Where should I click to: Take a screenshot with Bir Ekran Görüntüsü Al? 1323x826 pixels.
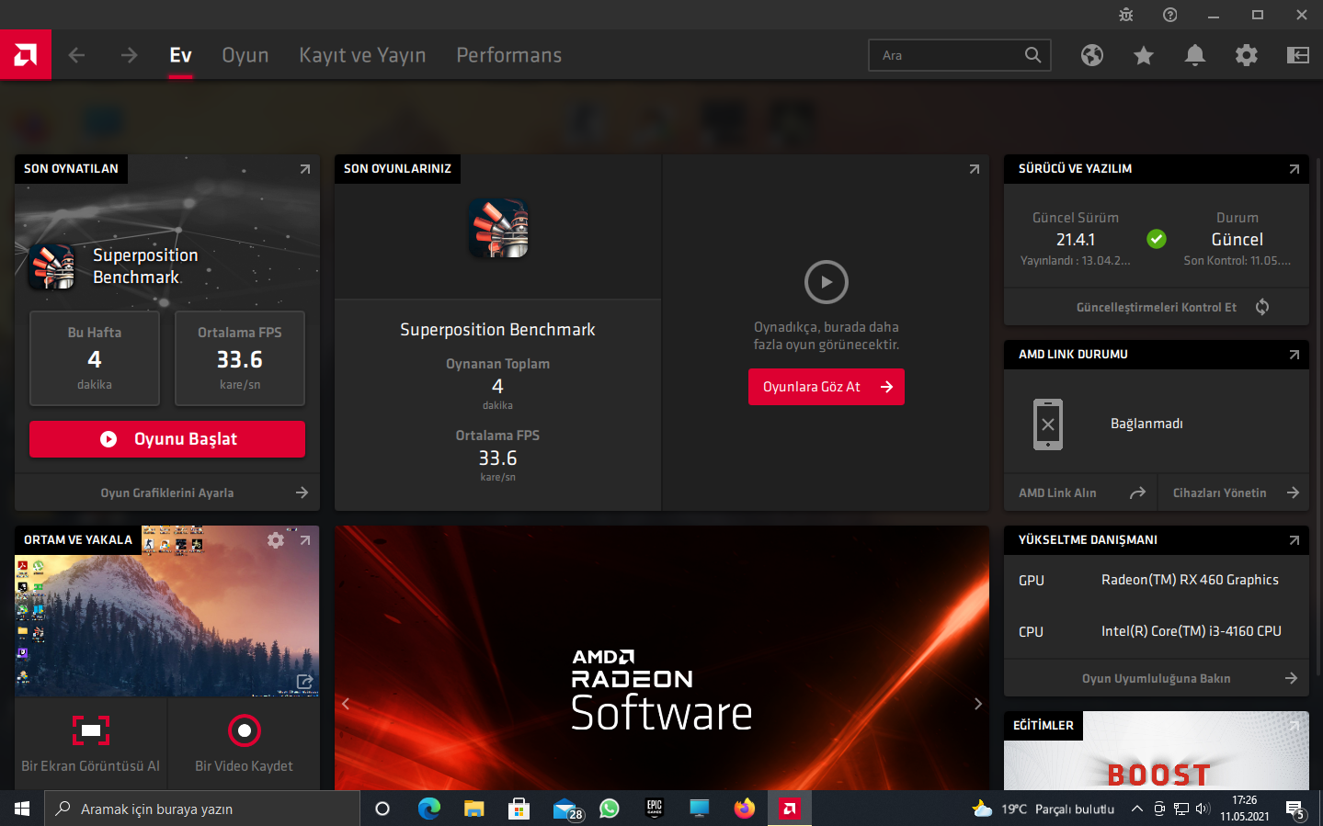click(91, 742)
